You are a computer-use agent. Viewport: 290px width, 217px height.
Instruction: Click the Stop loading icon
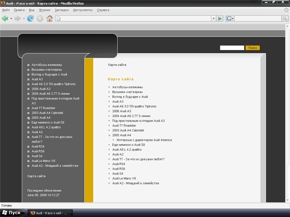(40, 18)
